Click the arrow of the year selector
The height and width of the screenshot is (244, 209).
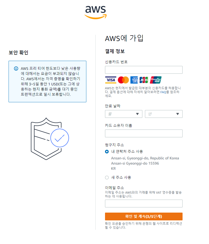click(x=178, y=114)
